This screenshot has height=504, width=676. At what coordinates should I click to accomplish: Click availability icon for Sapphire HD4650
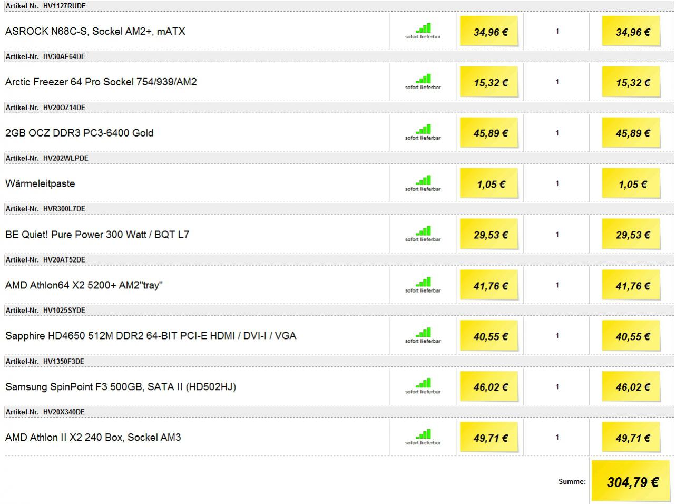click(x=423, y=333)
